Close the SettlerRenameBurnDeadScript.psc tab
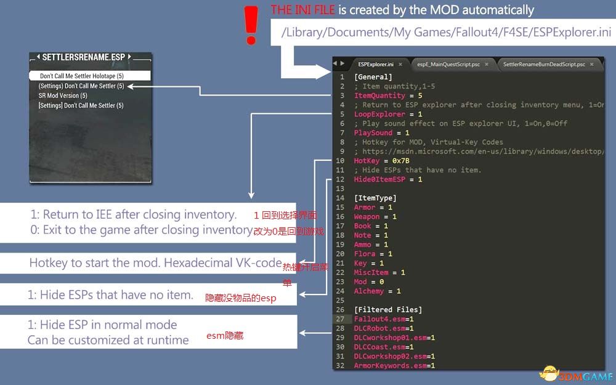Screen dimensions: 616x385 (591, 64)
